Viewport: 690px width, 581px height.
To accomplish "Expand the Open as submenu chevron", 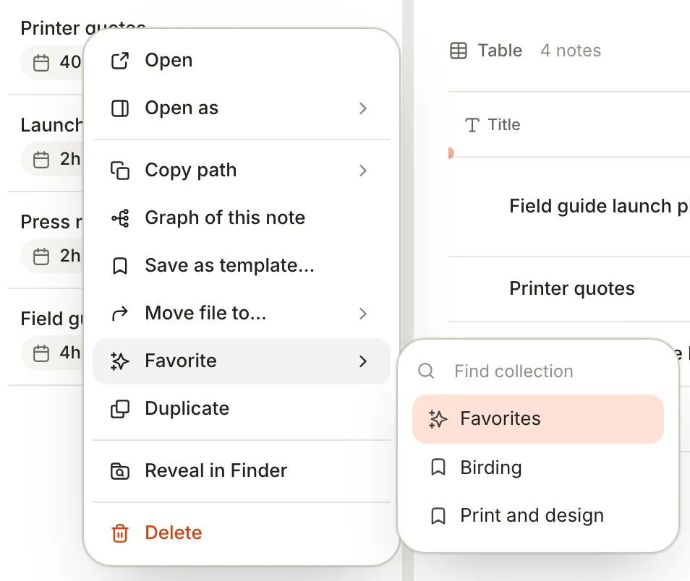I will tap(362, 108).
